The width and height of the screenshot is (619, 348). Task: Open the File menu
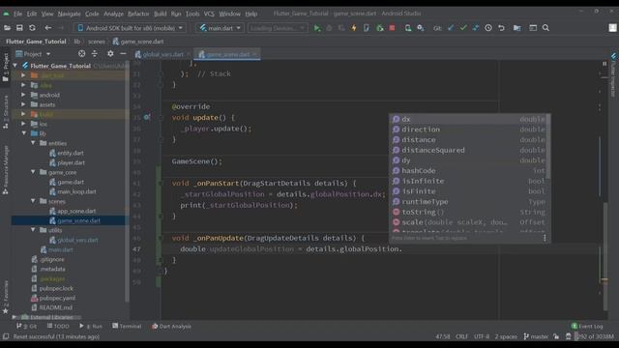pos(17,14)
